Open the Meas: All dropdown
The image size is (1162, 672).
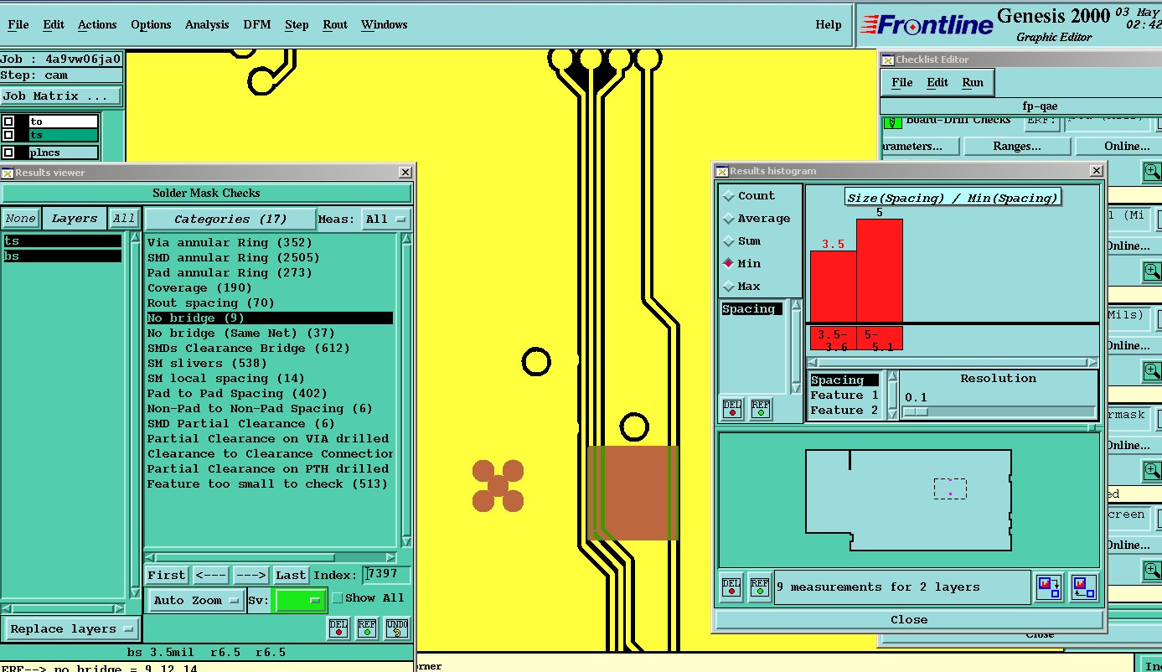386,219
